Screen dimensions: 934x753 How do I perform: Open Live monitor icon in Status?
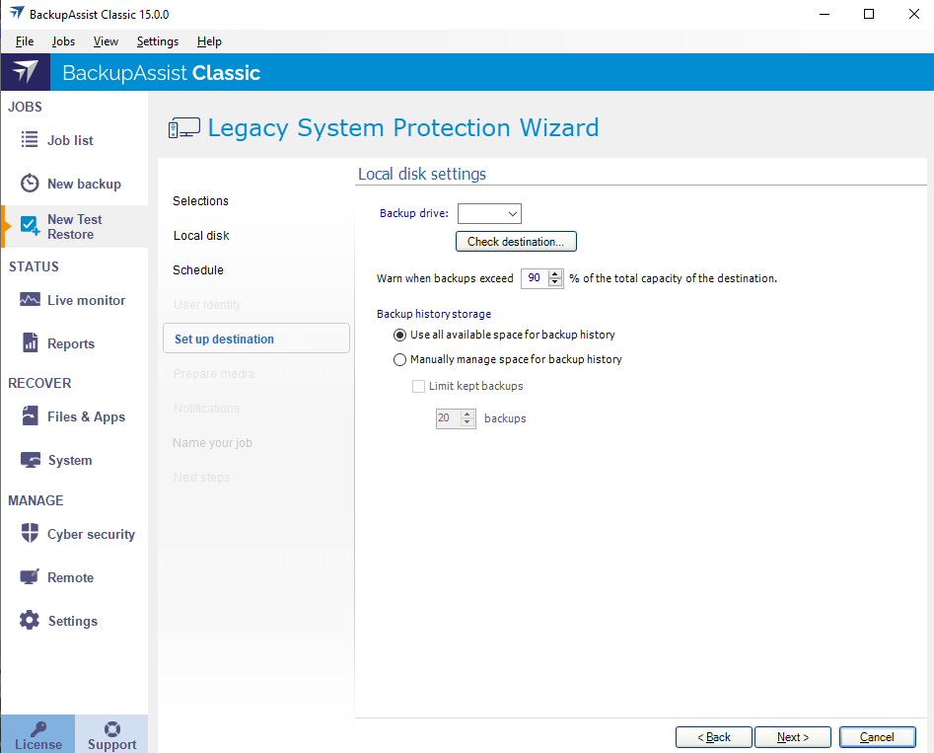click(x=30, y=300)
